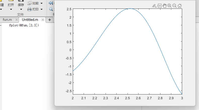The image size is (199, 110).
Task: Add a new editor tab with plus button
Action: [50, 20]
